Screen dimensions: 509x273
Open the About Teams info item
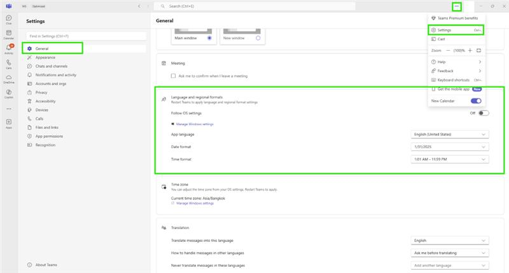click(43, 265)
